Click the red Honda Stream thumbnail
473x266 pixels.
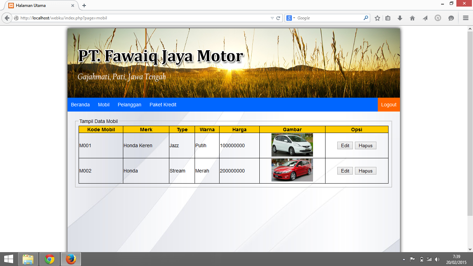(292, 170)
